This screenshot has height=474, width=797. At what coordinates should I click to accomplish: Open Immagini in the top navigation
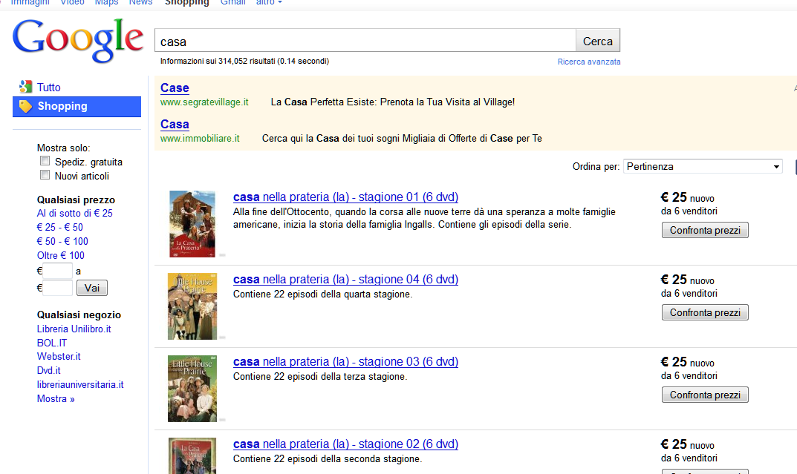tap(30, 2)
